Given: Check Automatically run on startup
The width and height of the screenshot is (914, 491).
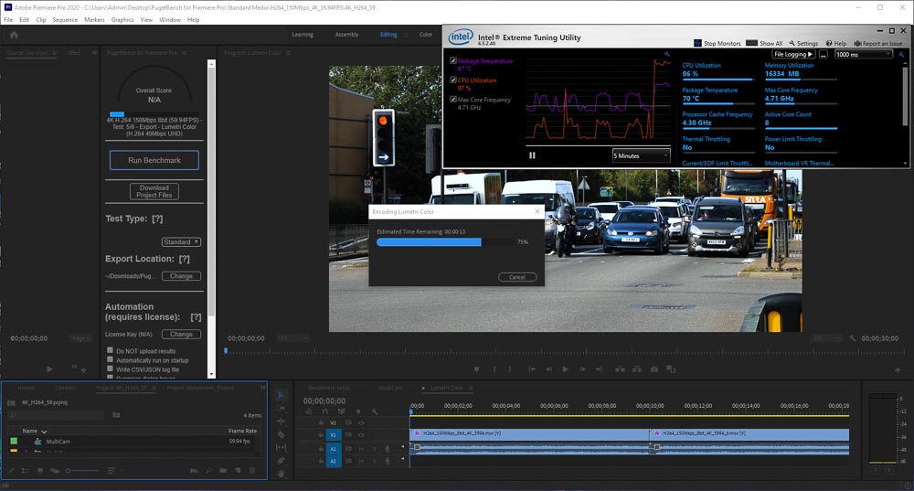Looking at the screenshot, I should 110,360.
